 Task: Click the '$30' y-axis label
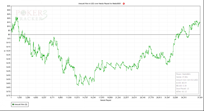click(9, 10)
